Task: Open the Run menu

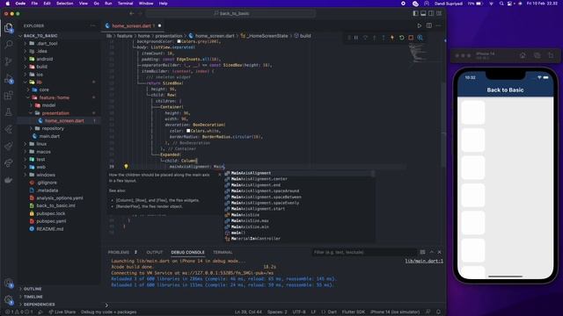Action: (x=108, y=4)
